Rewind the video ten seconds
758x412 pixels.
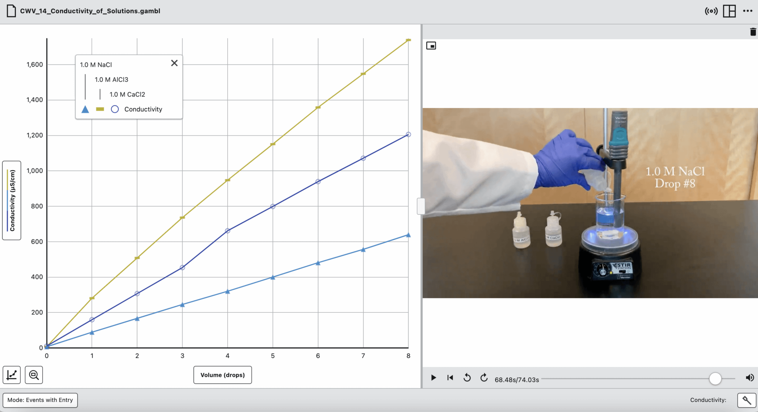point(467,378)
